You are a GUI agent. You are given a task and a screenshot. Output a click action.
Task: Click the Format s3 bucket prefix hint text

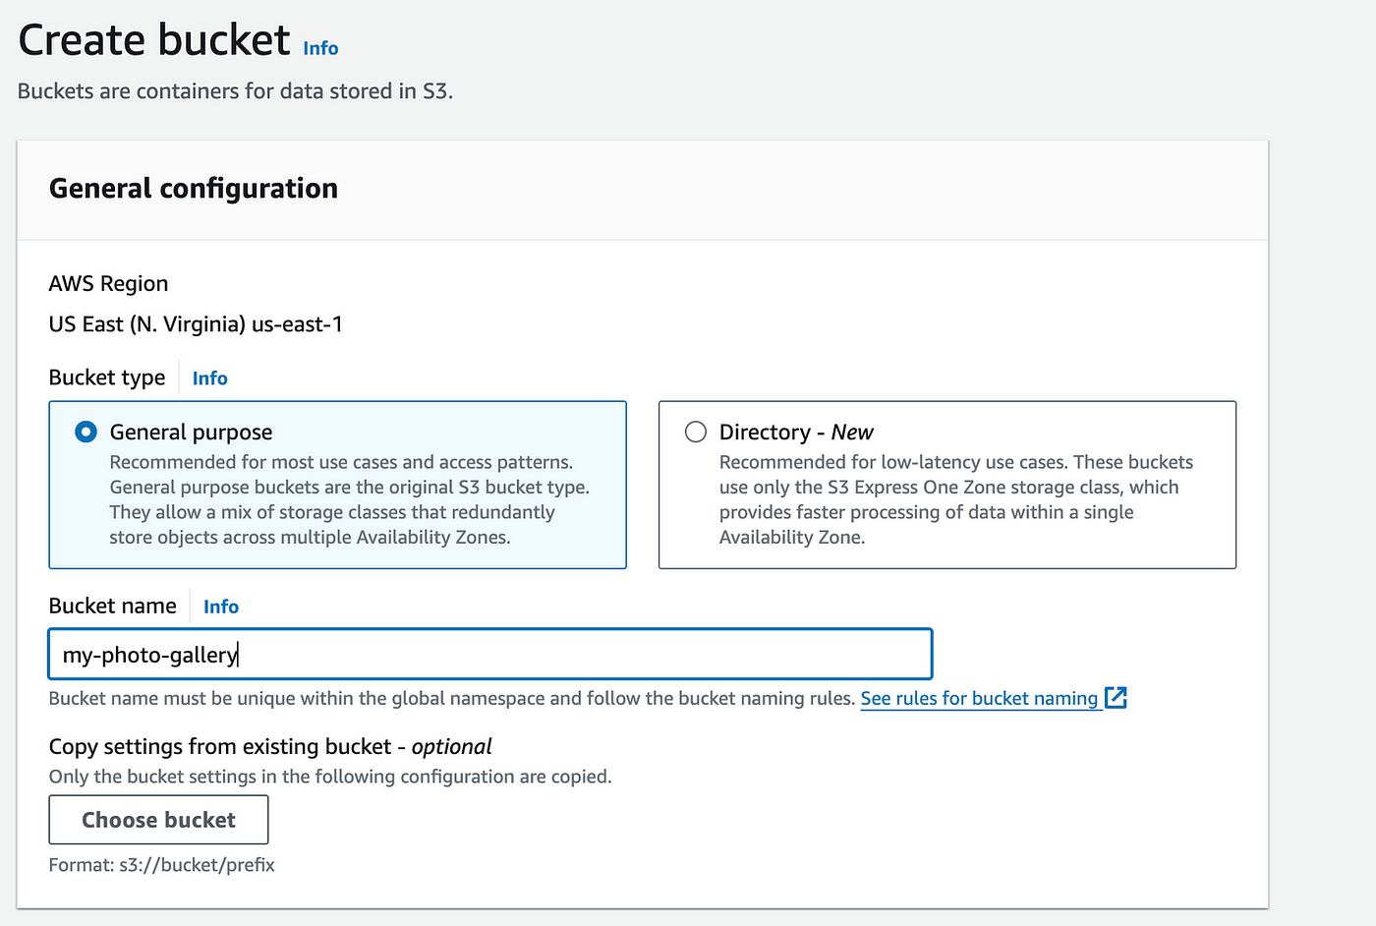tap(161, 865)
